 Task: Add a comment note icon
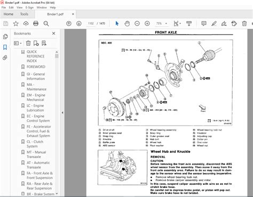(x=204, y=23)
